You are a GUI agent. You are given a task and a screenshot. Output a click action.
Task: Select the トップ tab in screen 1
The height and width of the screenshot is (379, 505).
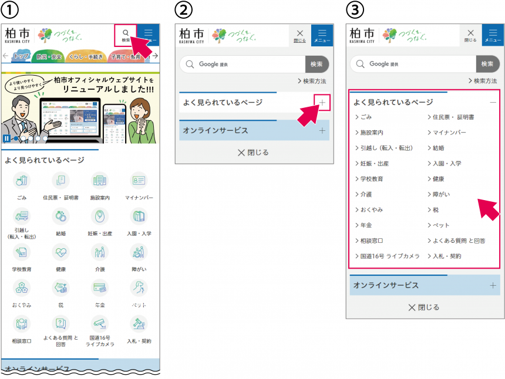(x=21, y=56)
